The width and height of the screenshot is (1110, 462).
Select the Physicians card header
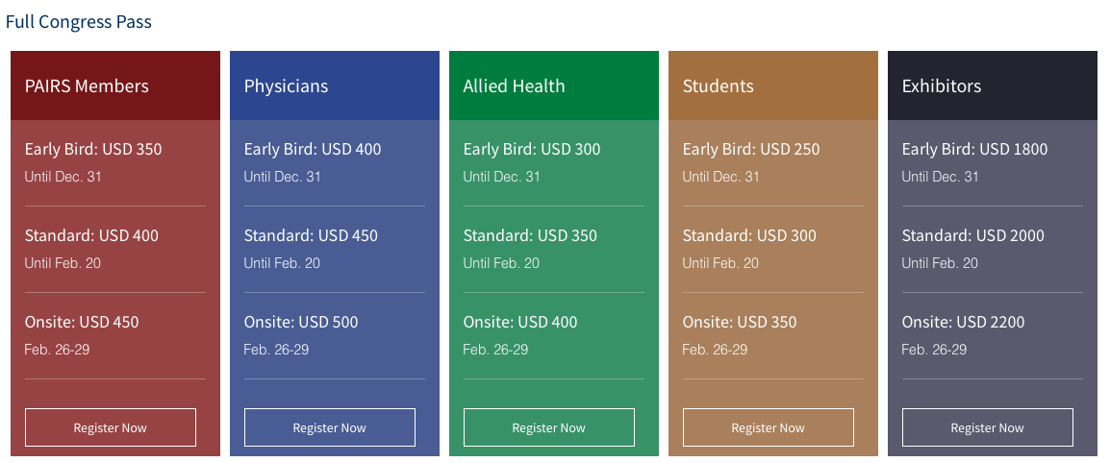pyautogui.click(x=286, y=85)
